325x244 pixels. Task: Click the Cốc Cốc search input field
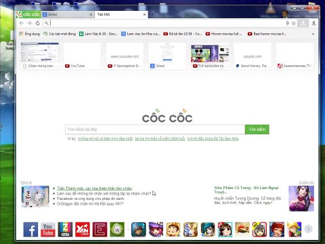point(155,129)
